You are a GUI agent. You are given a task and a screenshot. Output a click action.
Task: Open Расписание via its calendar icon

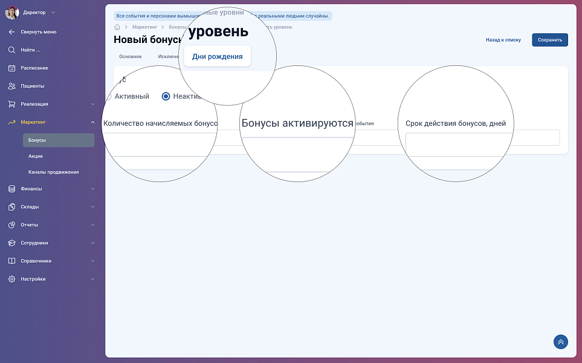click(11, 68)
